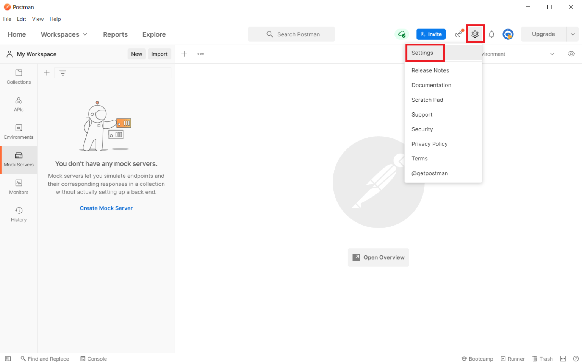Expand the Upgrade button dropdown arrow
Viewport: 582px width, 364px height.
(573, 34)
